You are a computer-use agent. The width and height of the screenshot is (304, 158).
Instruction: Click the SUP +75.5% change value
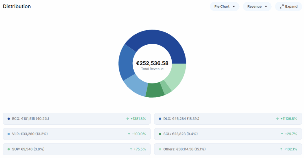140,149
